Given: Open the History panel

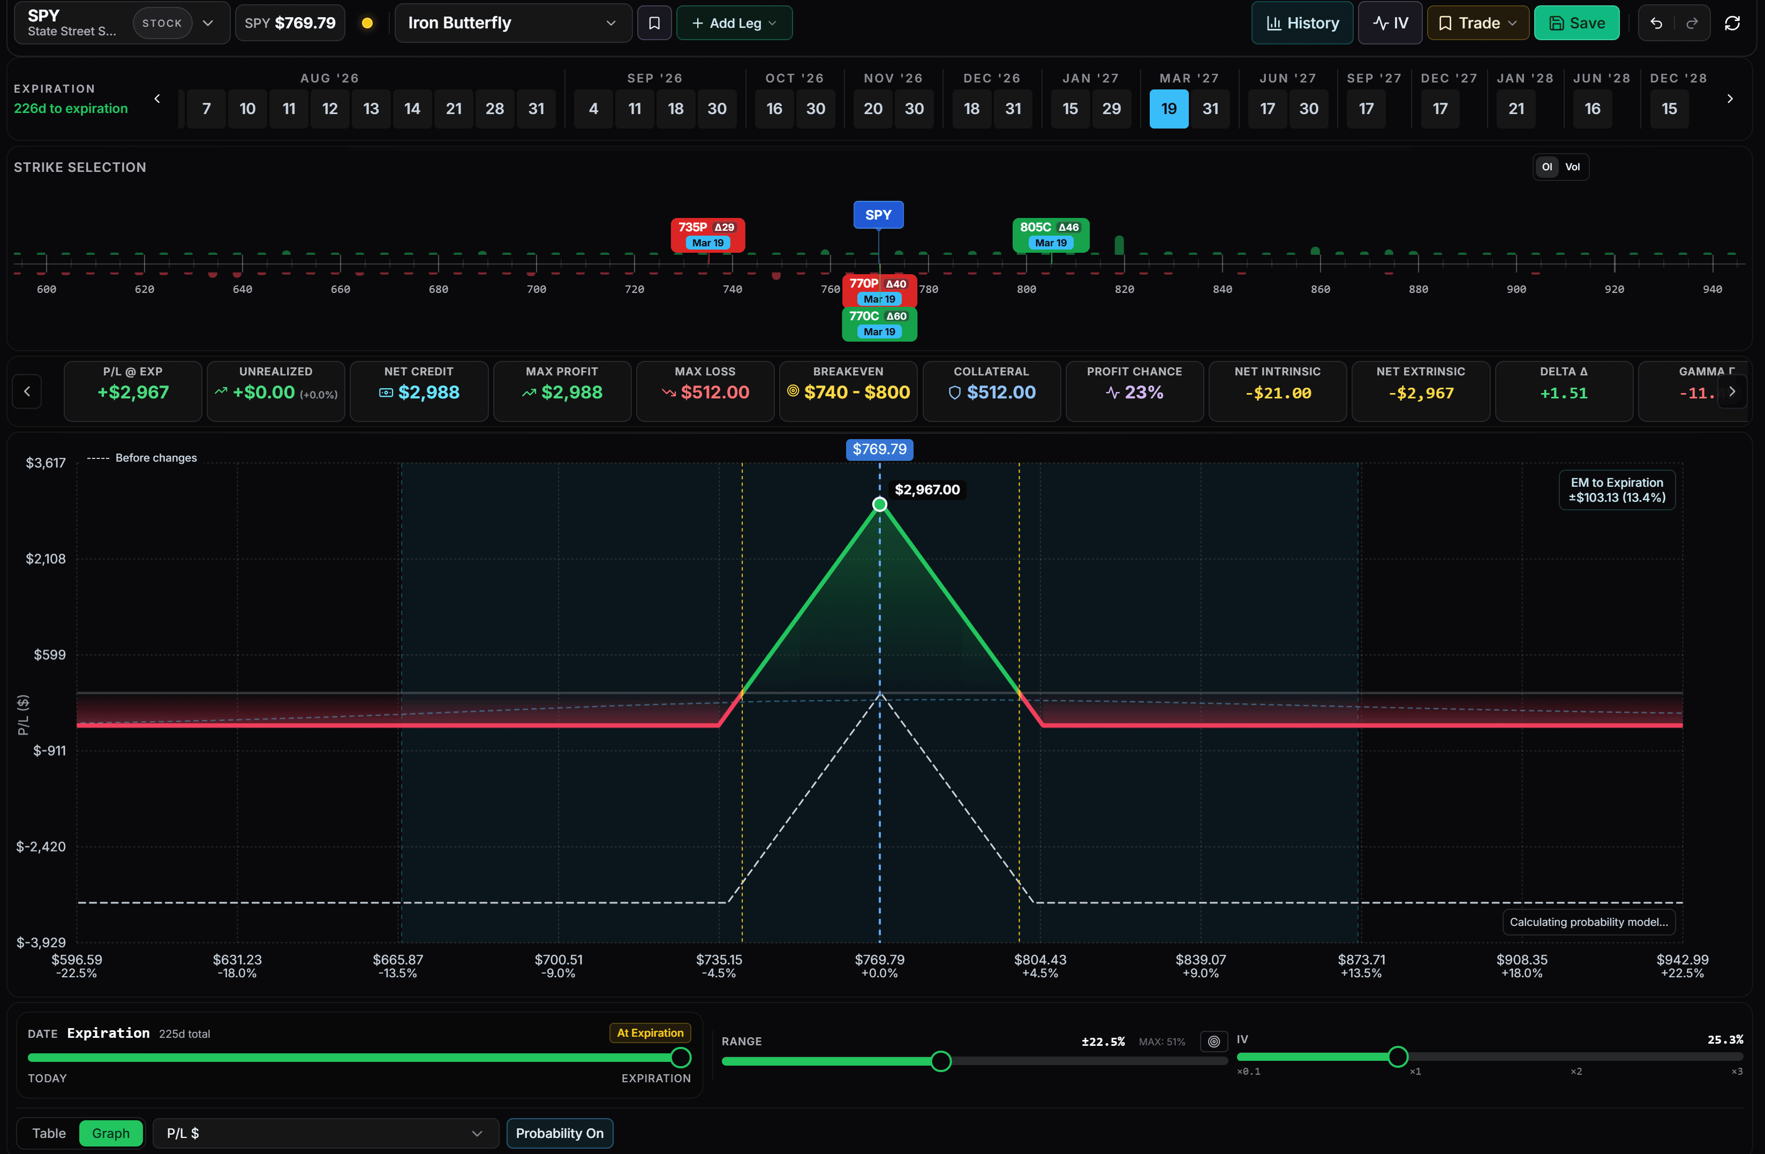Looking at the screenshot, I should (x=1301, y=23).
